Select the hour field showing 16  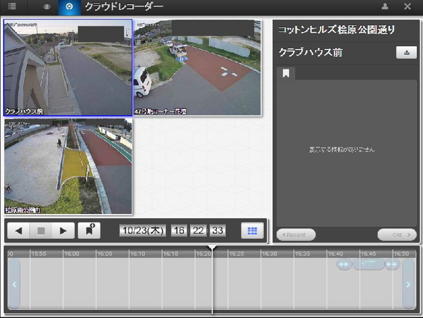[178, 231]
